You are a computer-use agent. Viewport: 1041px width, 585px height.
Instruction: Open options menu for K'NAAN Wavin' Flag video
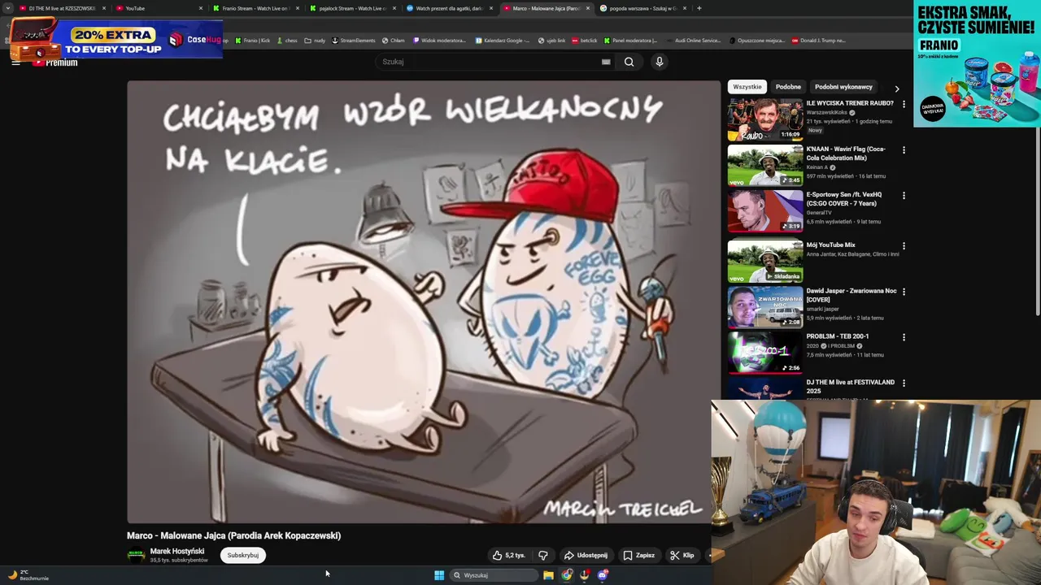click(904, 149)
